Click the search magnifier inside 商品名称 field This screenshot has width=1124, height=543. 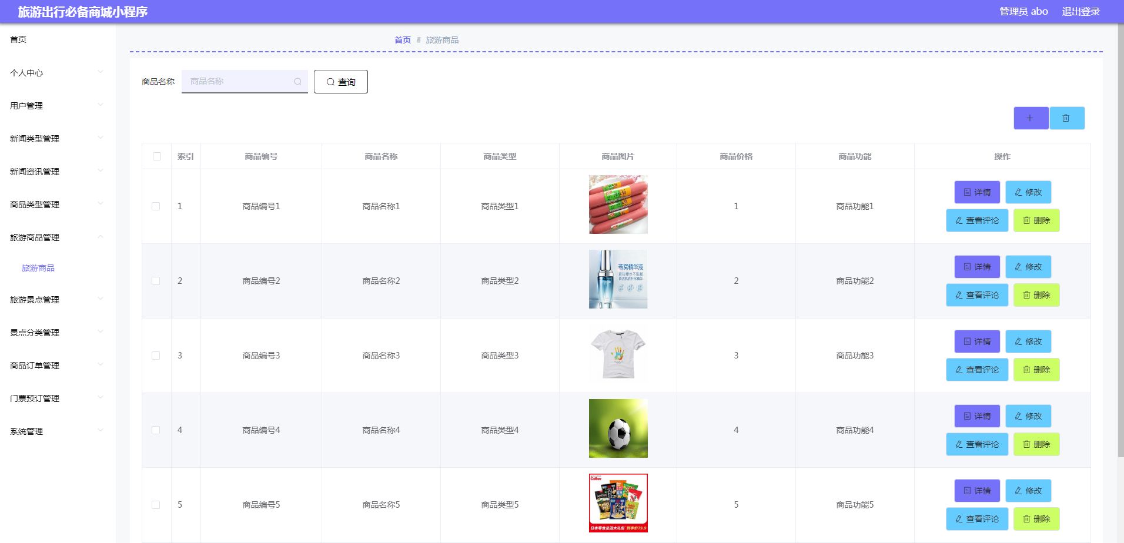click(297, 82)
